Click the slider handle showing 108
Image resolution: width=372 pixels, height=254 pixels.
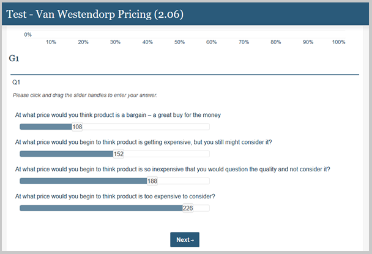point(77,127)
